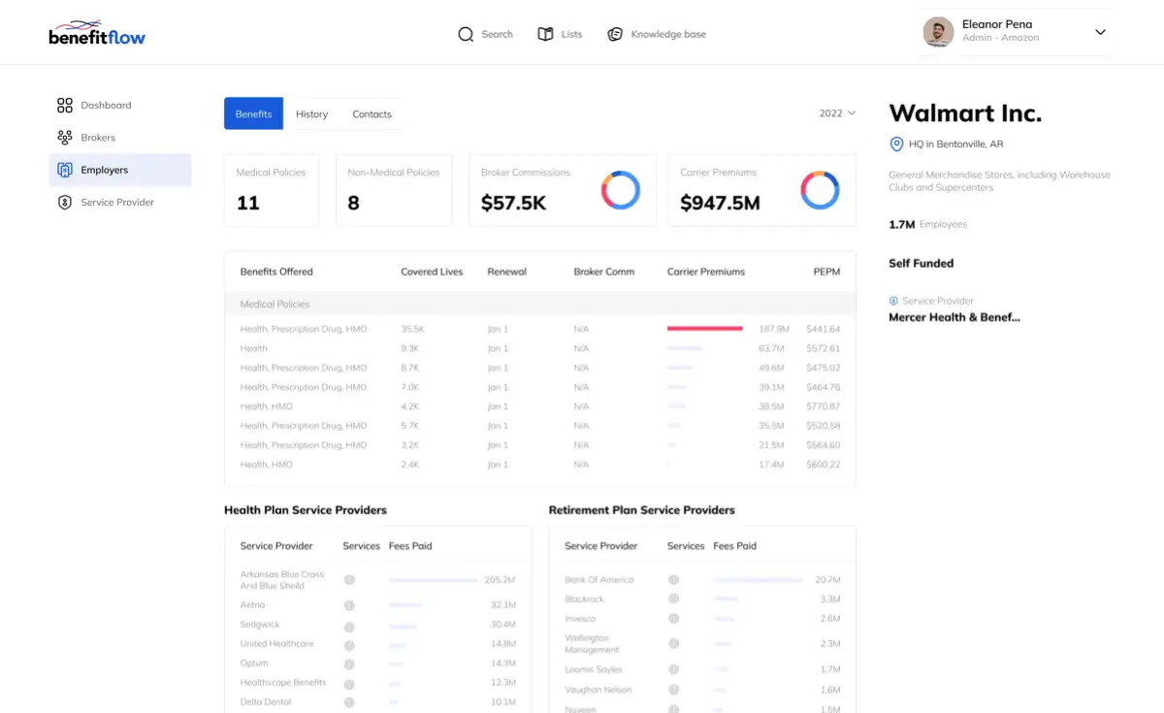Screen dimensions: 1164x713
Task: Click services icon for Blackrock
Action: pos(673,600)
